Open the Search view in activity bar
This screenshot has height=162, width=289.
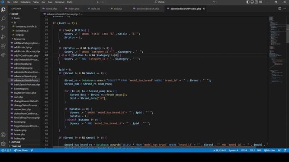3,19
